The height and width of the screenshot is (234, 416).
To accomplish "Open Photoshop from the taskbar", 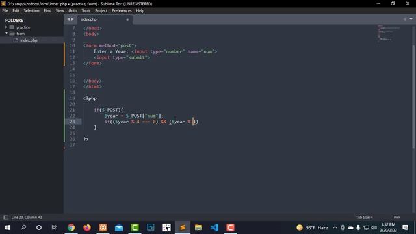I will (151, 227).
